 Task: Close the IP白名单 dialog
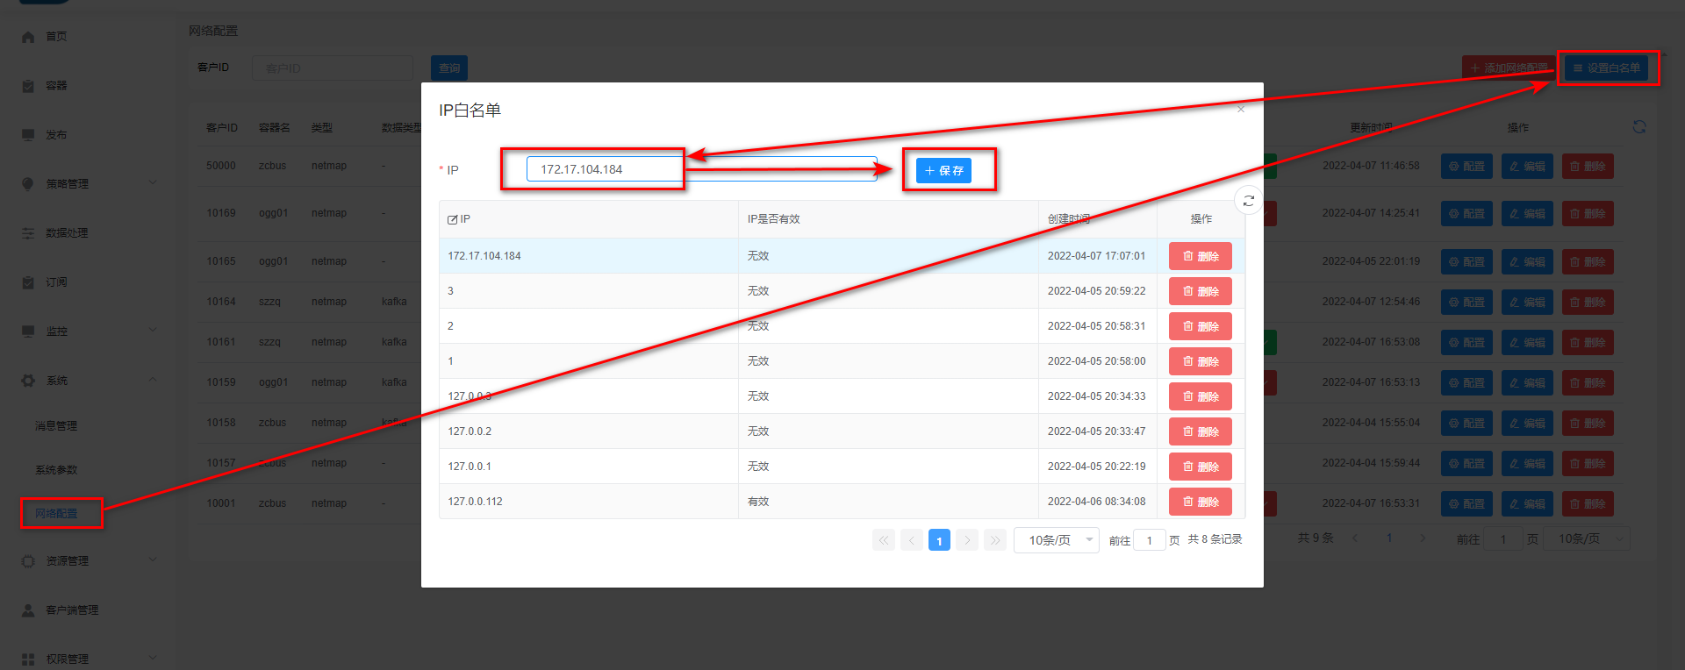[x=1240, y=110]
